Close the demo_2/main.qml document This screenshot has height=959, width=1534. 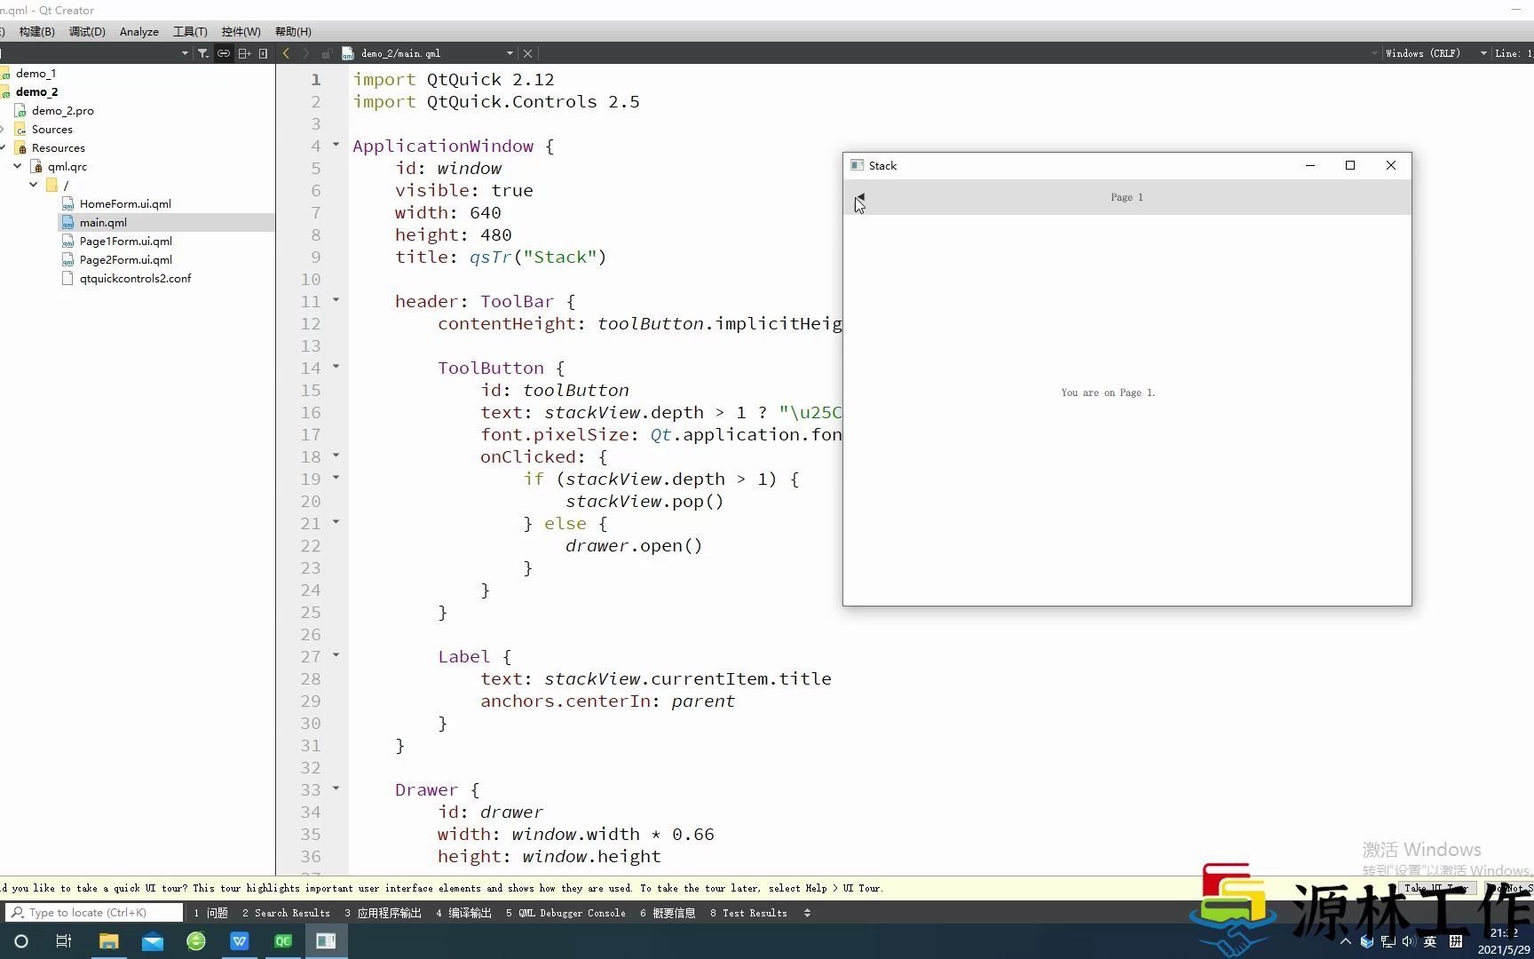(528, 53)
